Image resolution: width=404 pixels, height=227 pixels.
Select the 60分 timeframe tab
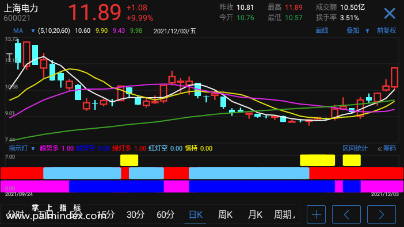point(165,214)
